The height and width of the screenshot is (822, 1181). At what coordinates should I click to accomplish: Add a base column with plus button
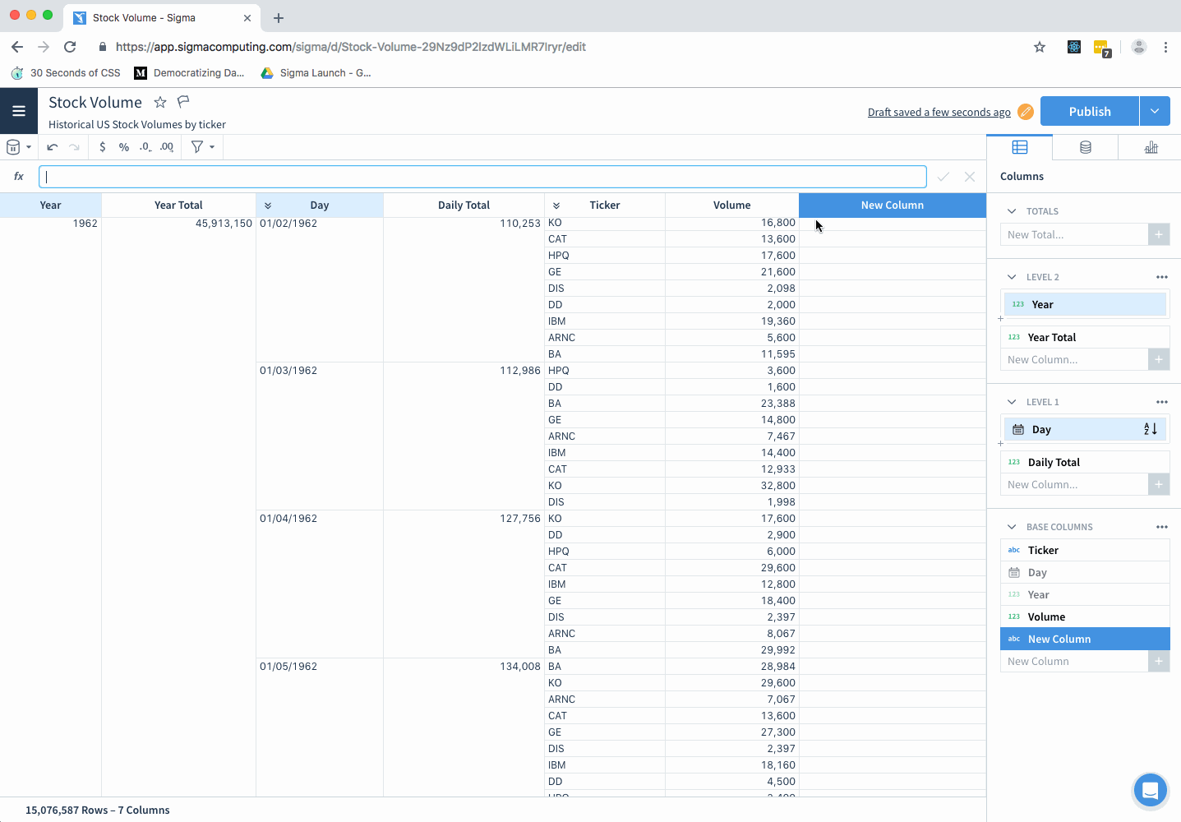coord(1159,661)
